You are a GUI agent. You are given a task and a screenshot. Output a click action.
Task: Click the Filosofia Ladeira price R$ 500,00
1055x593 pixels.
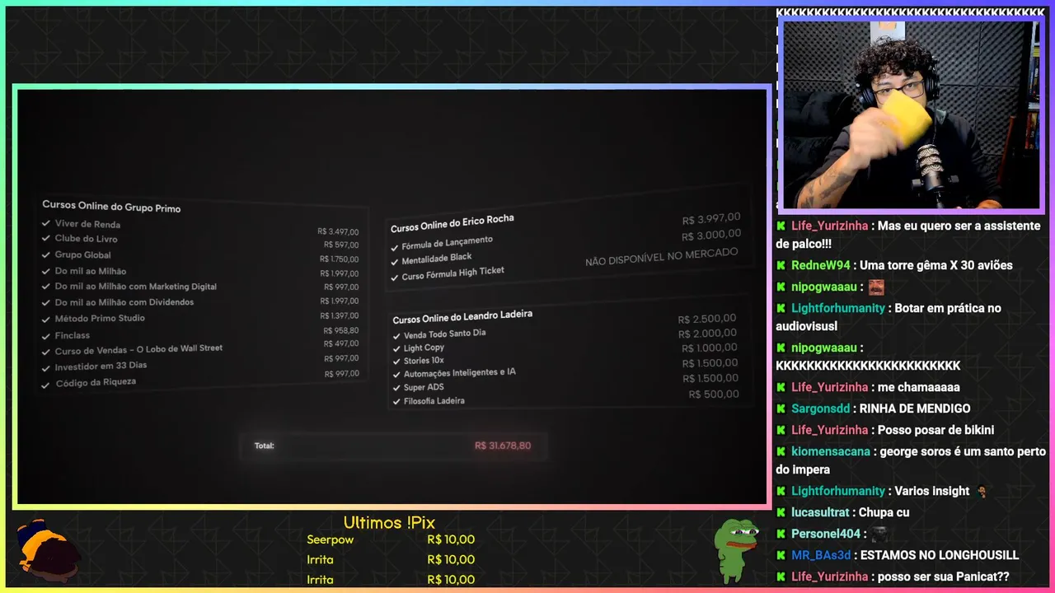(x=714, y=395)
